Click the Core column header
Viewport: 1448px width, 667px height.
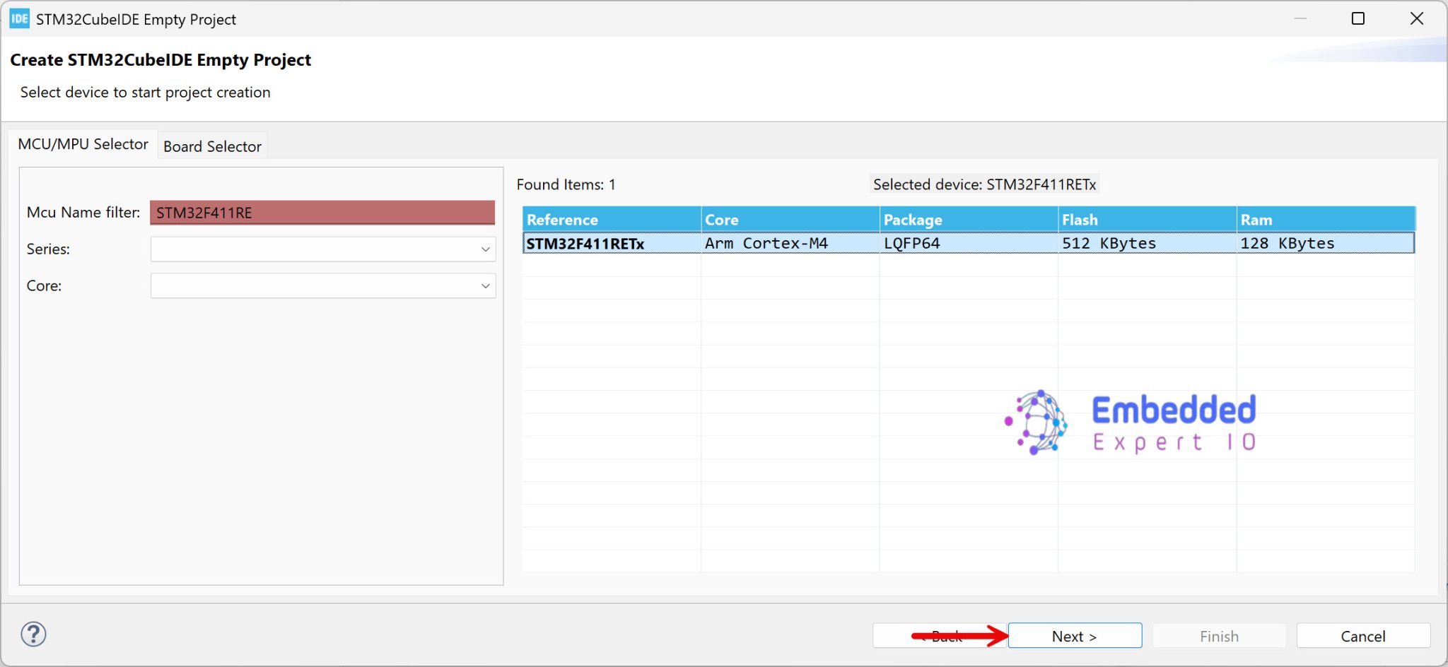[788, 219]
